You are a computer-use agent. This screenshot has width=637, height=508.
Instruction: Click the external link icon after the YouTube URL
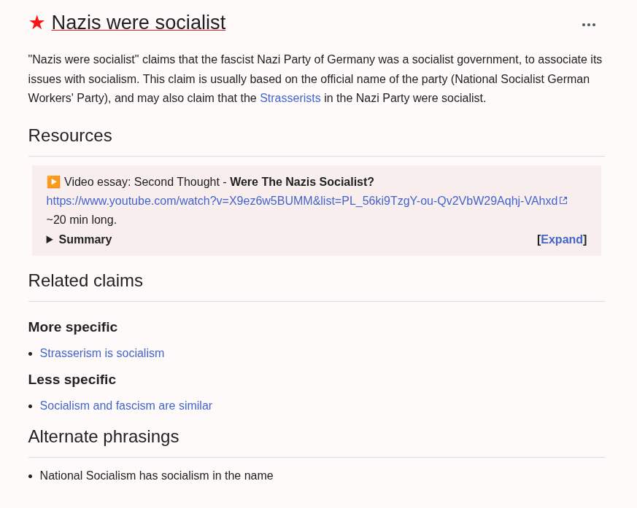coord(563,200)
